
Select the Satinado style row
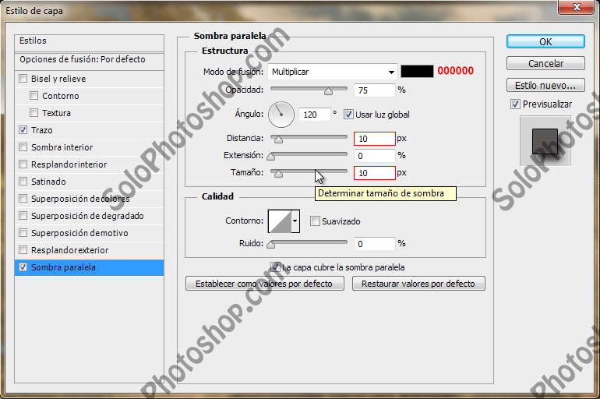coord(89,182)
